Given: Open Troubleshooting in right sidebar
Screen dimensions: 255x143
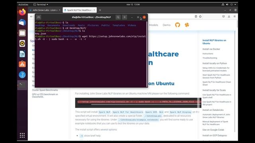Looking at the screenshot, I should point(210,58).
